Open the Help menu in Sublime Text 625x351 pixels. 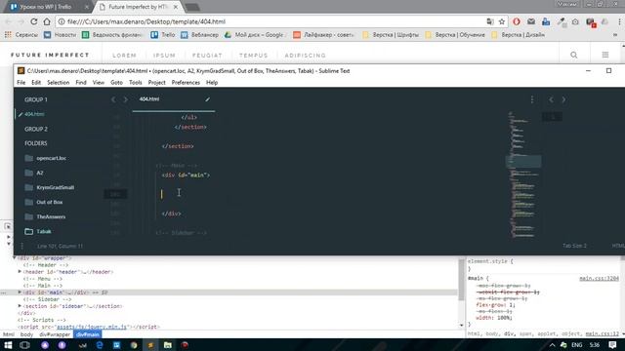pyautogui.click(x=212, y=82)
